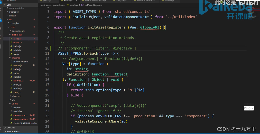260x134 pixels.
Task: Click 'ASSET_TYPES.forEach' on line 11
Action: coord(78,53)
